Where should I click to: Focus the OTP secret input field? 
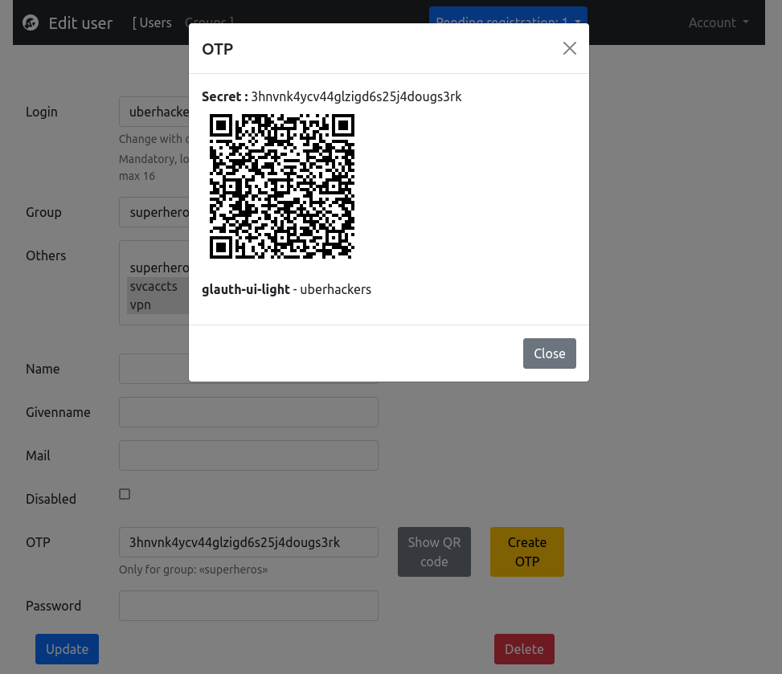coord(248,542)
